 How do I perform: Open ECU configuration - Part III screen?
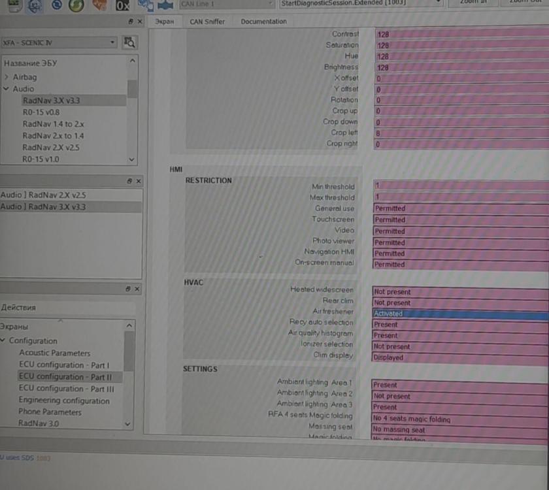tap(67, 389)
